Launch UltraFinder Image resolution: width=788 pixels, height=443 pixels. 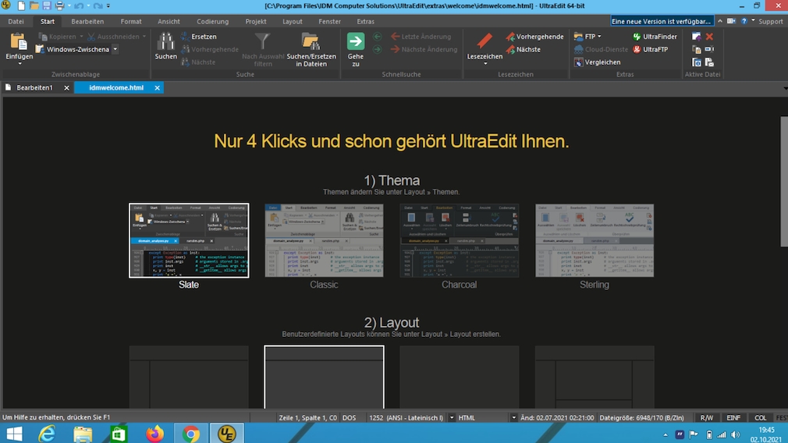tap(655, 37)
